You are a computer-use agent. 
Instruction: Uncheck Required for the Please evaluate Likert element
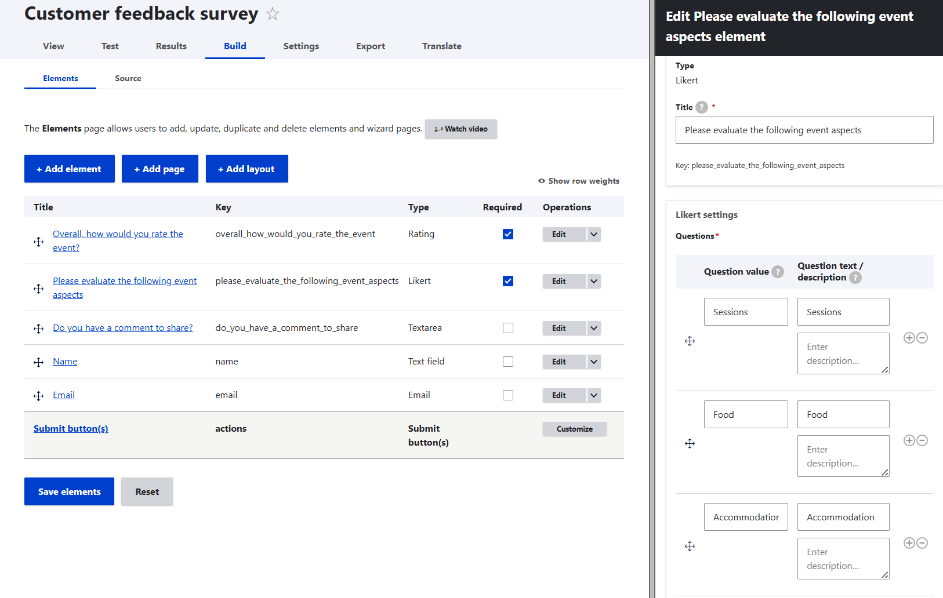tap(508, 281)
